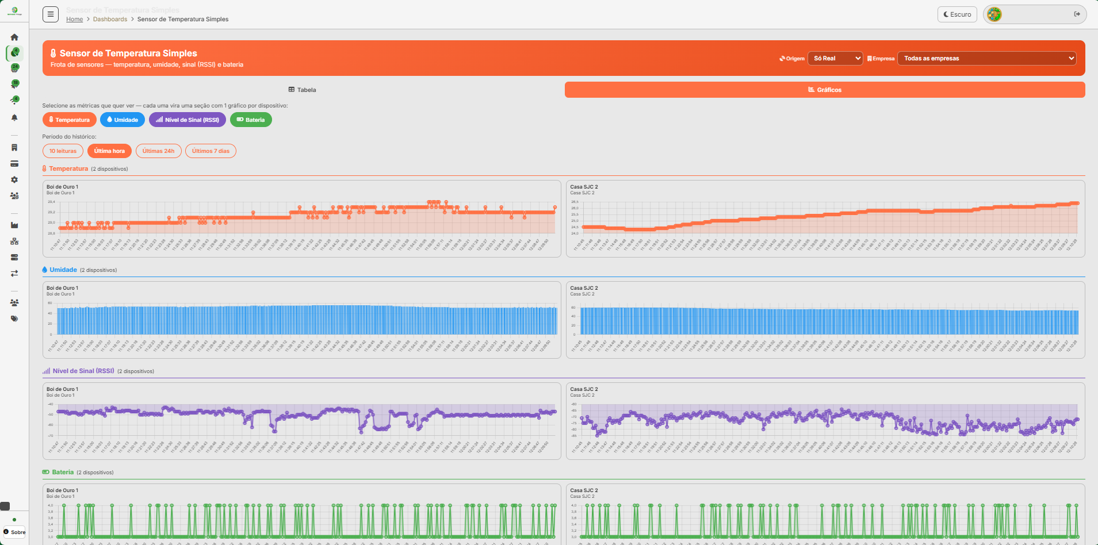Open the Empresa dropdown Todas as empresas
This screenshot has width=1098, height=545.
pyautogui.click(x=987, y=59)
